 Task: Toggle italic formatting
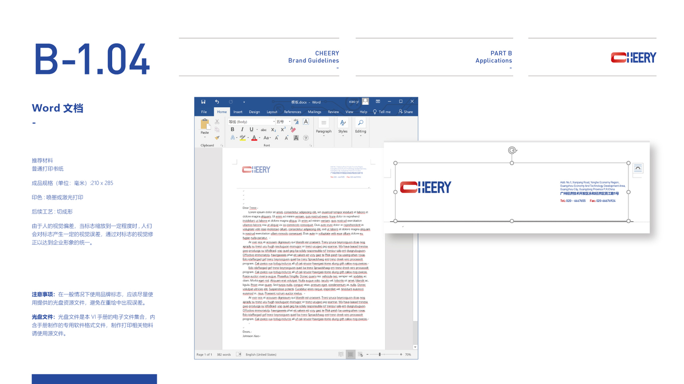click(x=242, y=129)
